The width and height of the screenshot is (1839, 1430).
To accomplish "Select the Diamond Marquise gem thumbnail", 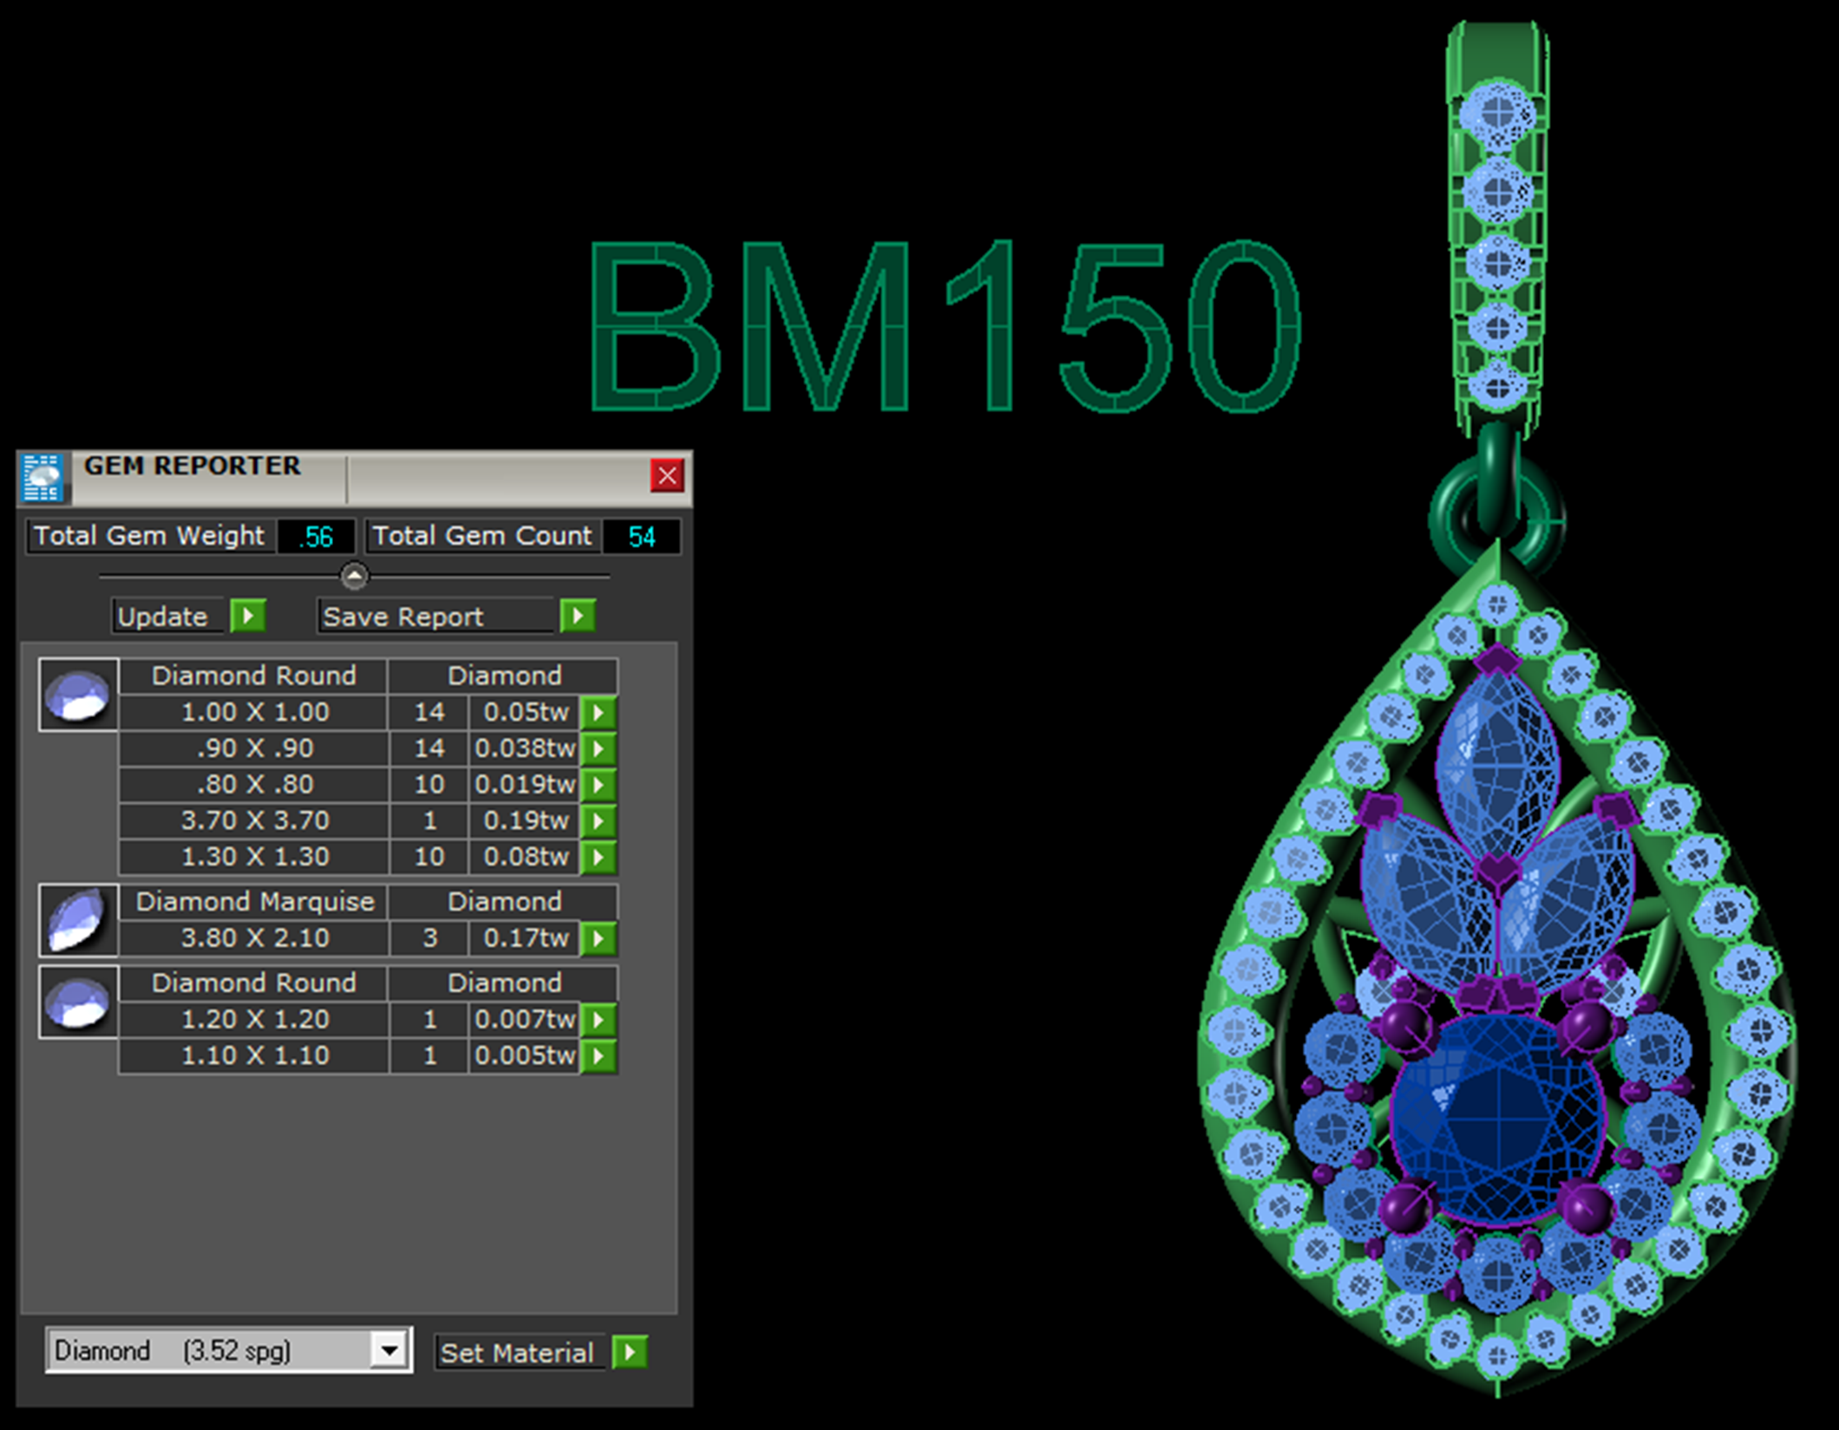I will pyautogui.click(x=78, y=920).
